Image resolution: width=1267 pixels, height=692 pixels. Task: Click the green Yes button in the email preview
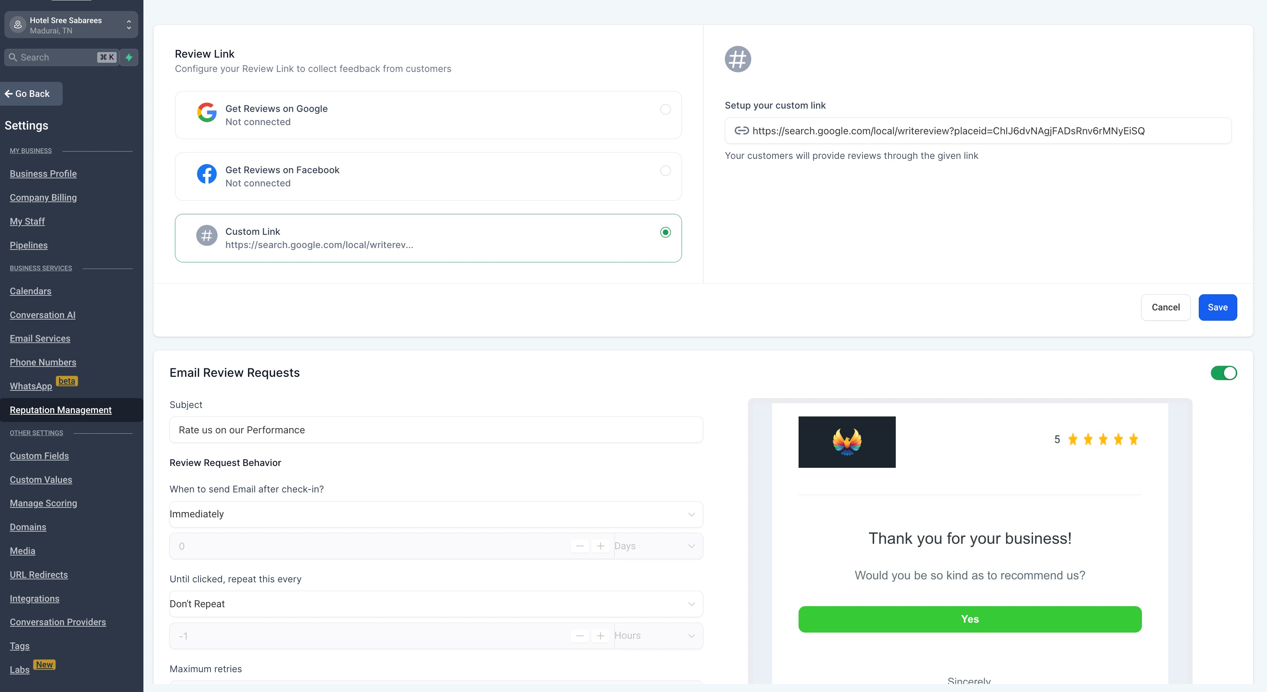[x=970, y=619]
